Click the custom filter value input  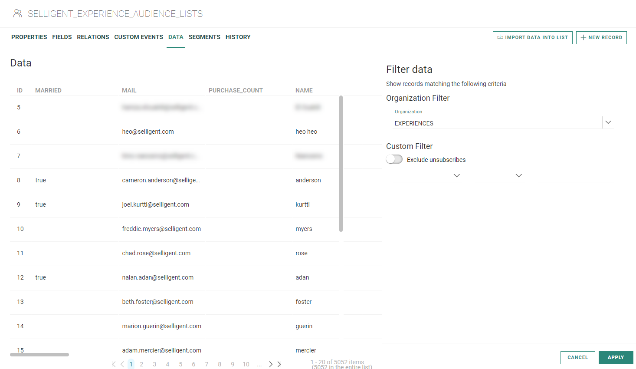pos(576,176)
